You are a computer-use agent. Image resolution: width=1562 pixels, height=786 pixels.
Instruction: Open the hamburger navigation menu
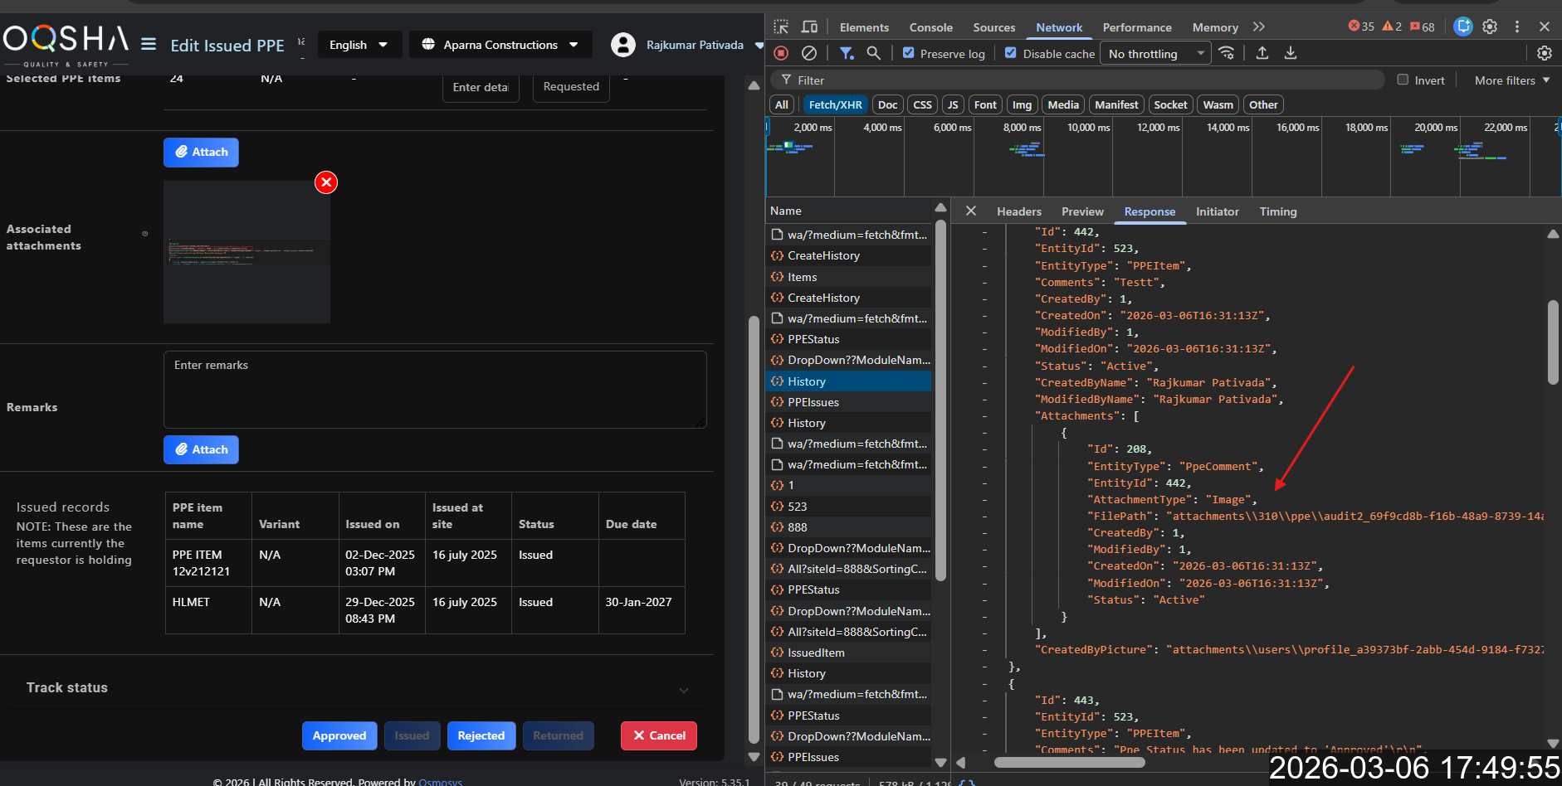click(x=149, y=44)
